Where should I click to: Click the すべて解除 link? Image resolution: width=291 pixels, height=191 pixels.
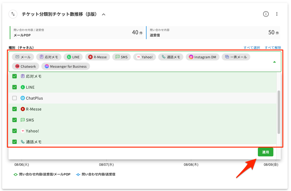273,48
